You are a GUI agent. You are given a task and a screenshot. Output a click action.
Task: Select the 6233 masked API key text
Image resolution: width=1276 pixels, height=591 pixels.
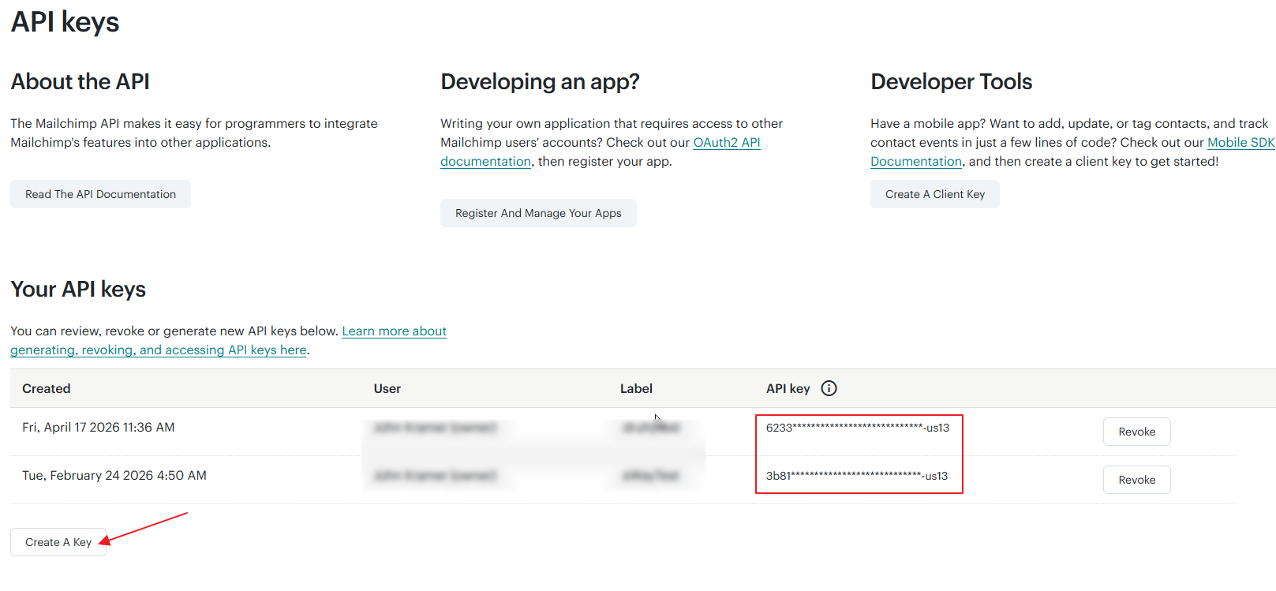coord(858,428)
